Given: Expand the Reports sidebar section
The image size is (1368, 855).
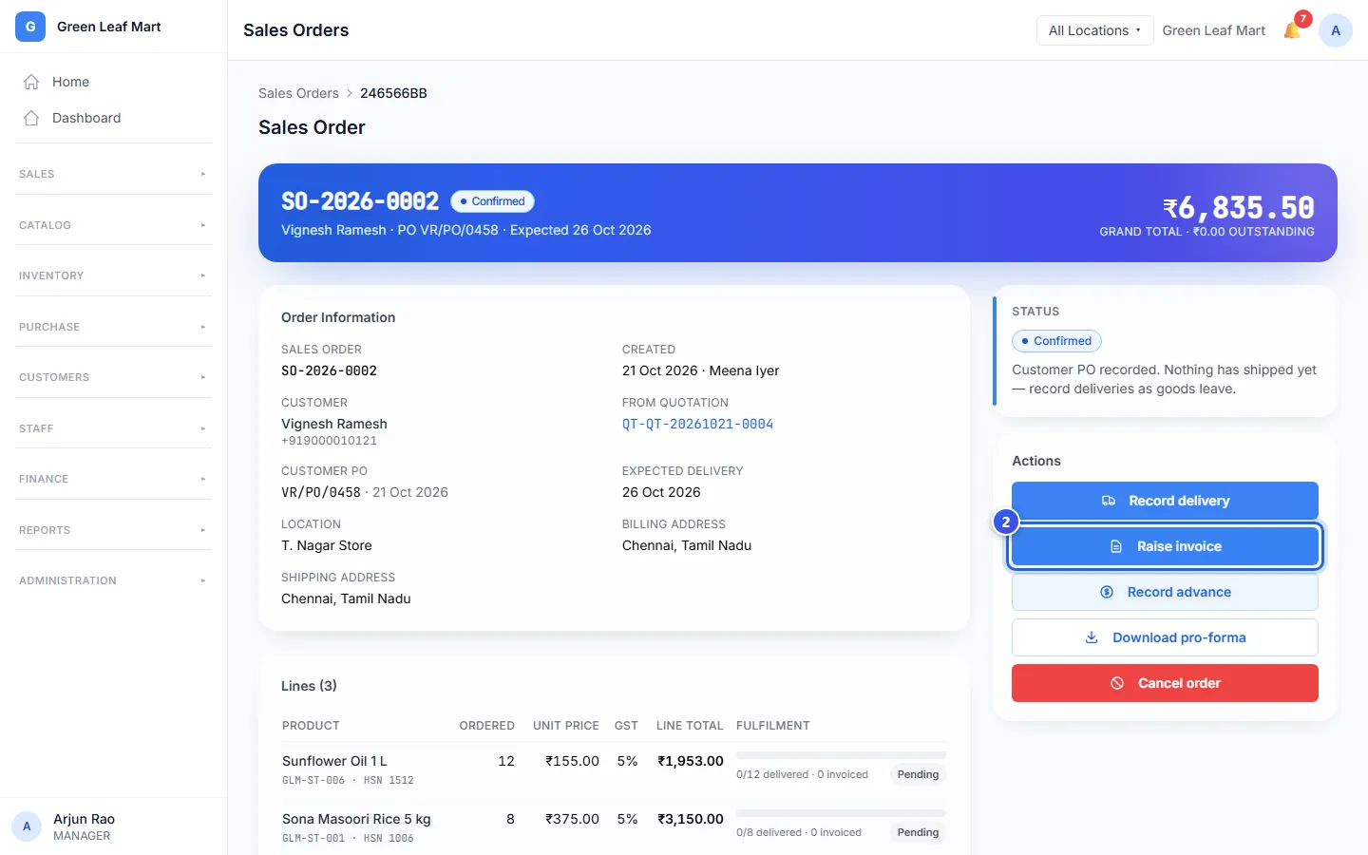Looking at the screenshot, I should [113, 530].
